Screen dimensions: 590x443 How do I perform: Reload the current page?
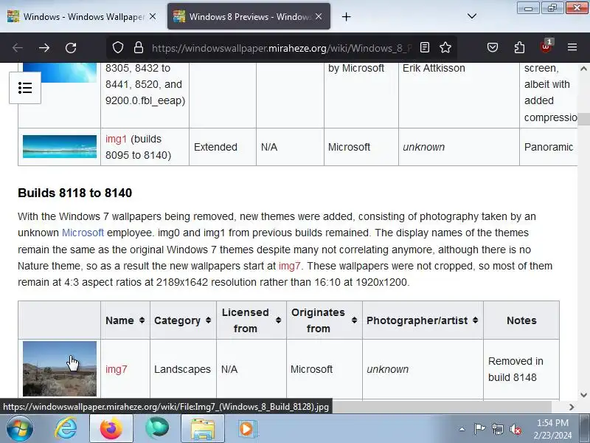coord(71,48)
